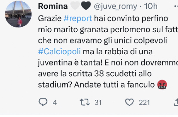Image resolution: width=178 pixels, height=117 pixels.
Task: Click the black heart emoji by name
Action: point(86,6)
